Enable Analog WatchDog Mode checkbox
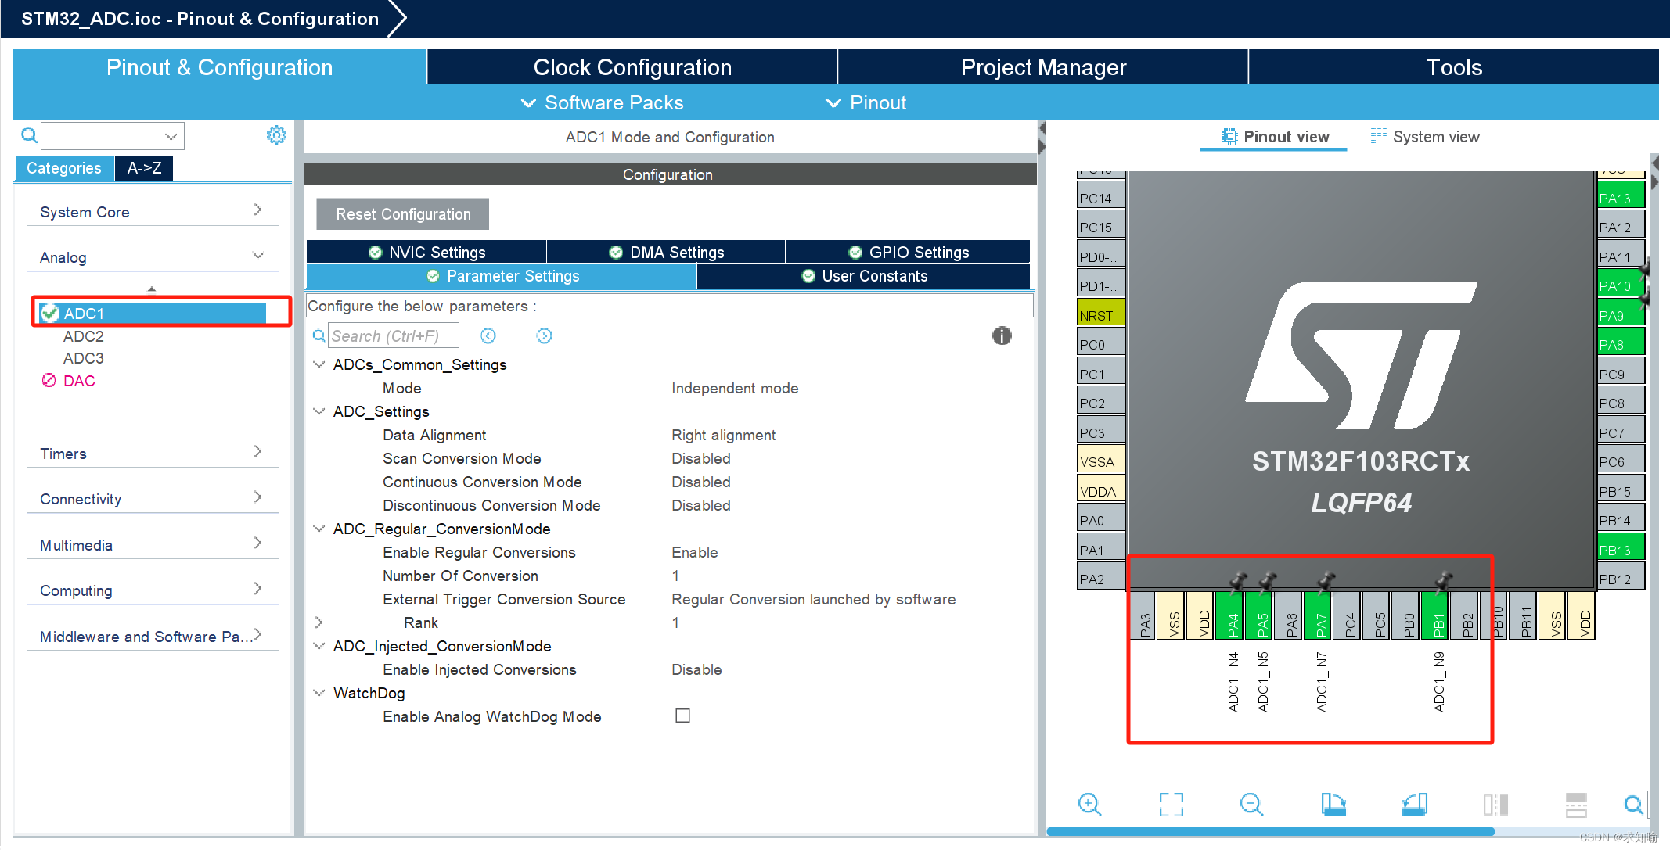This screenshot has height=850, width=1670. point(682,716)
